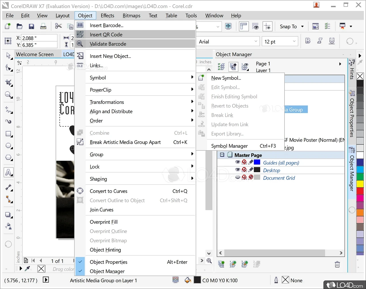The height and width of the screenshot is (289, 366).
Task: Open the Arial font name dropdown
Action: pyautogui.click(x=256, y=41)
